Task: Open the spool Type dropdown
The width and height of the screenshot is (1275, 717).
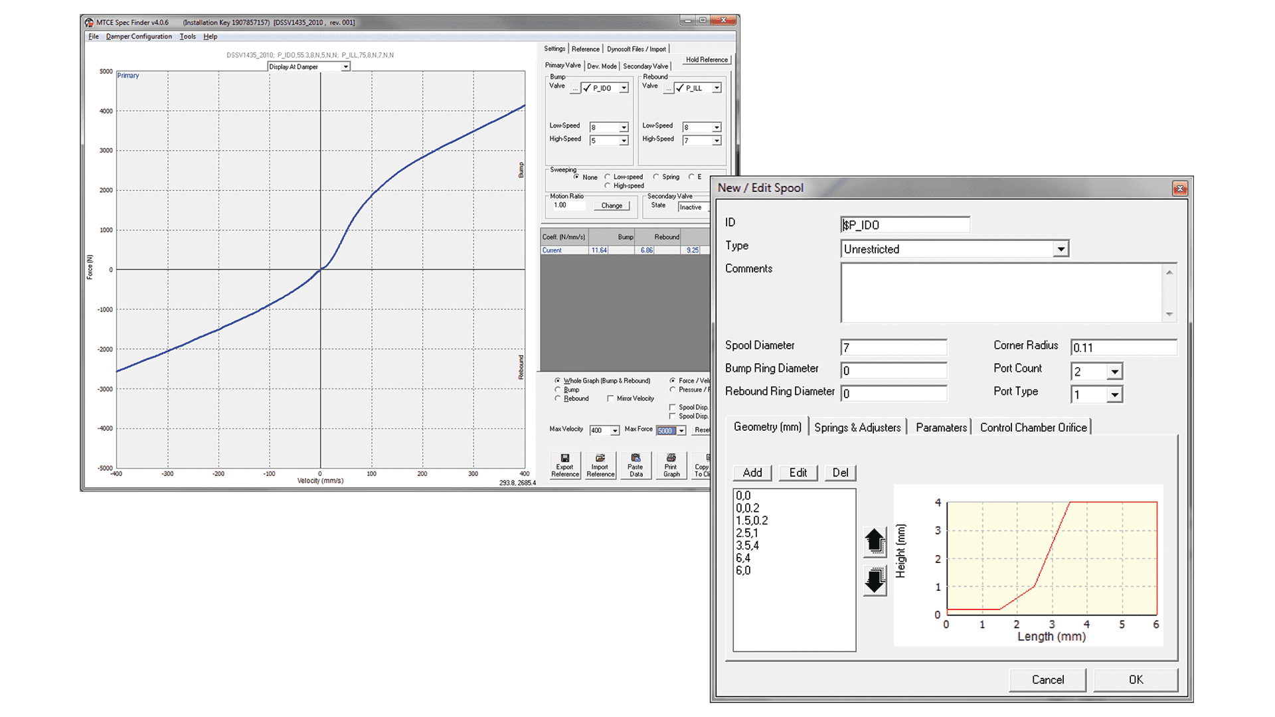Action: [1061, 249]
